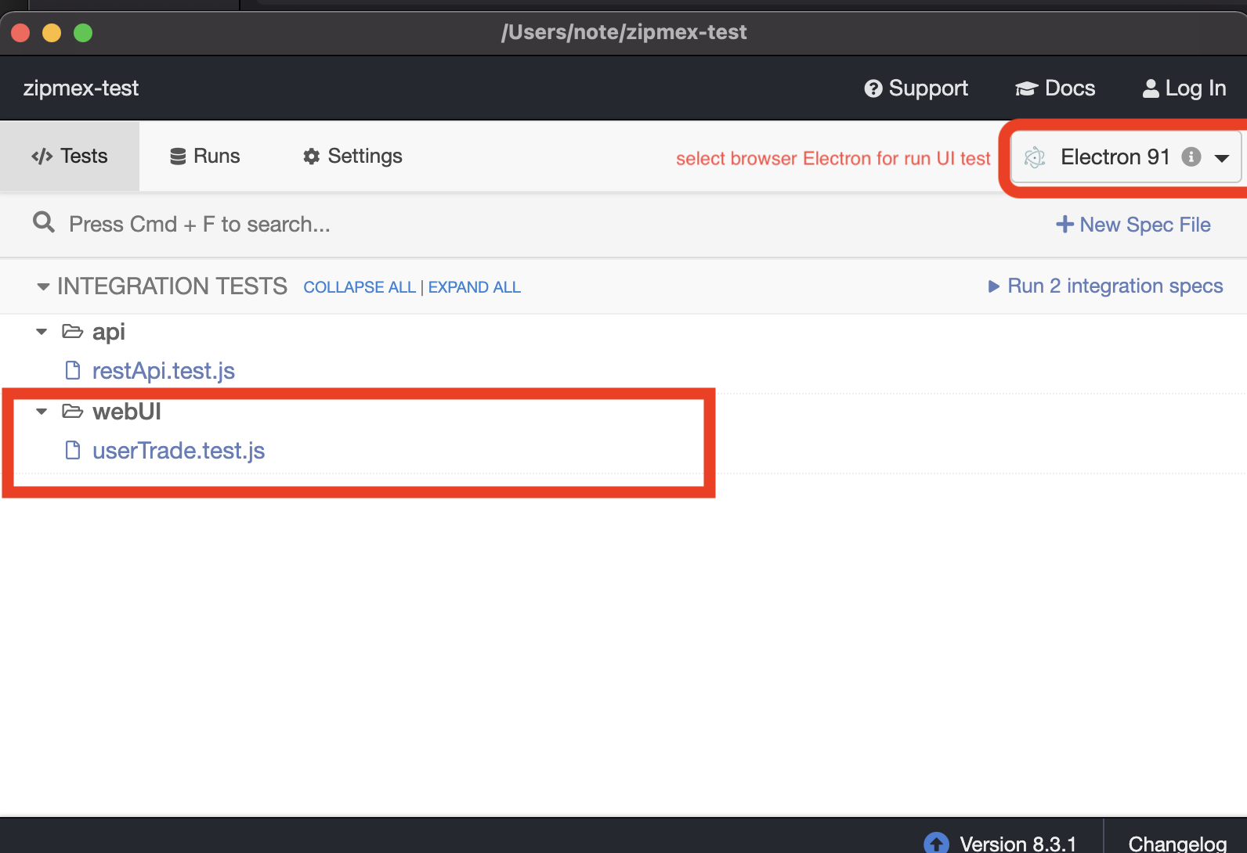Click the user icon beside Log In
The height and width of the screenshot is (853, 1247).
(1151, 88)
